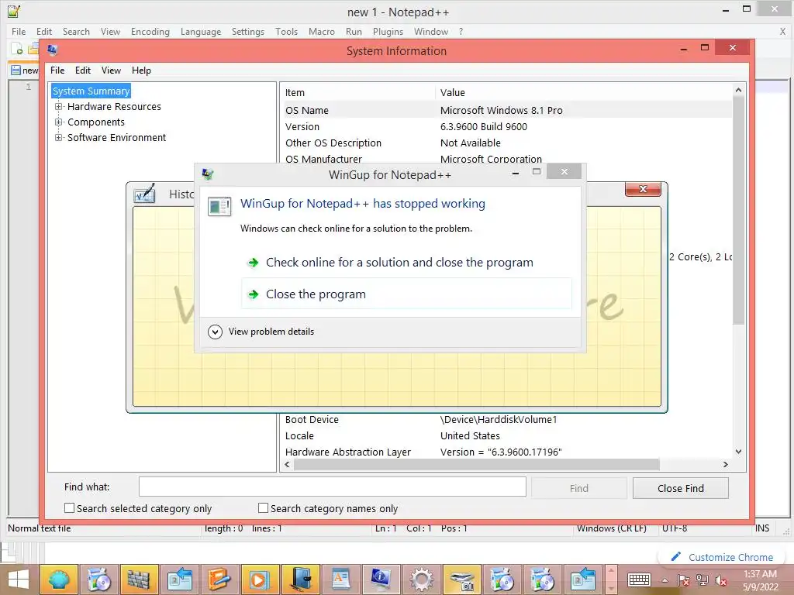Open System Information Help menu
The width and height of the screenshot is (794, 595).
coord(141,71)
